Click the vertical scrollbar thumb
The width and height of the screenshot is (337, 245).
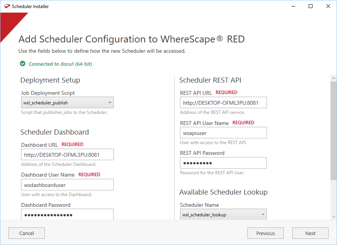[x=333, y=130]
